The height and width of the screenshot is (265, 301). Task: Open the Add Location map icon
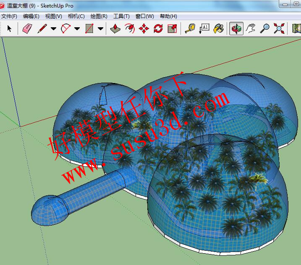click(296, 29)
